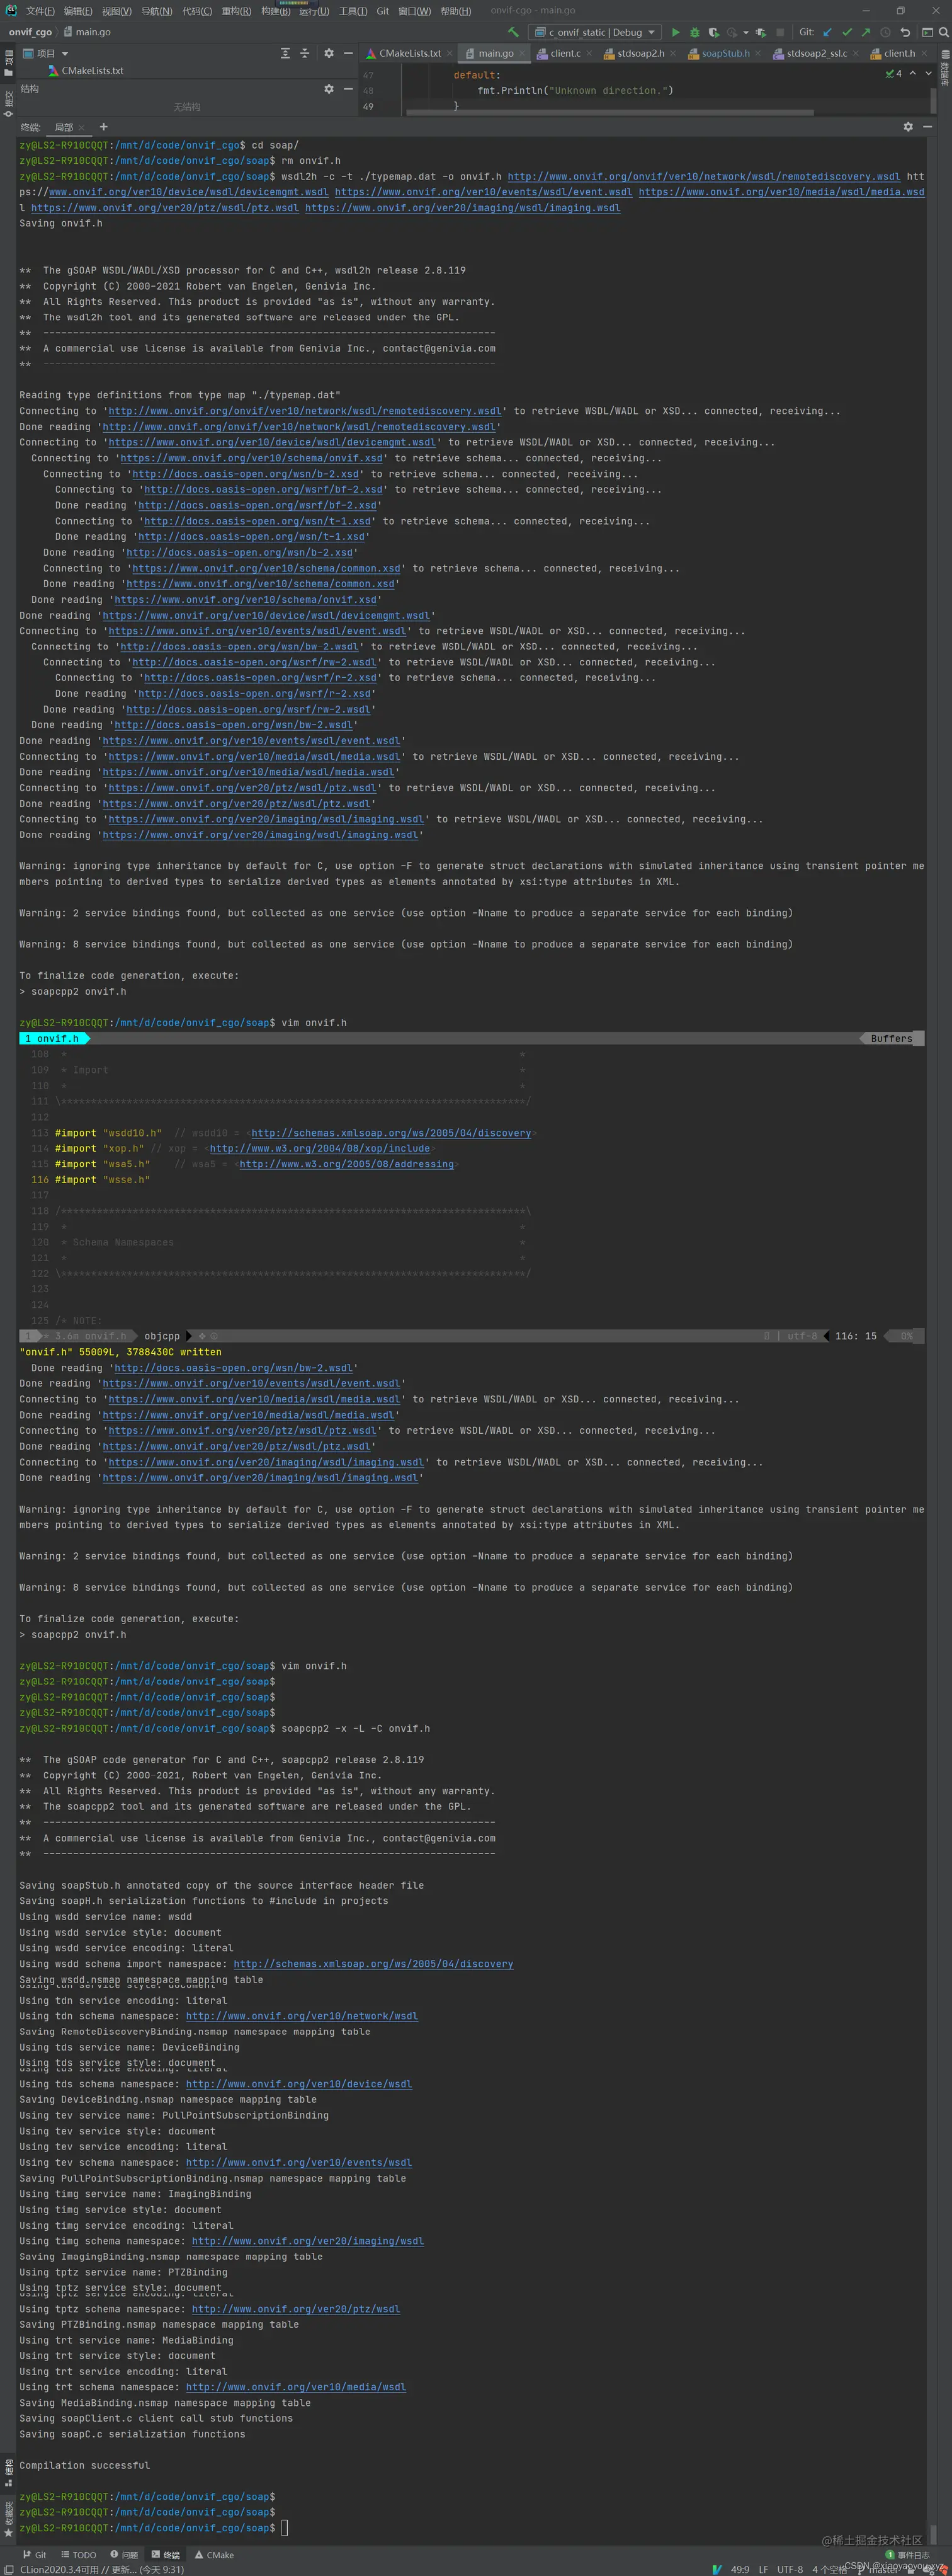Open 工具(T) menu
Screen dimensions: 952x2576
(353, 11)
